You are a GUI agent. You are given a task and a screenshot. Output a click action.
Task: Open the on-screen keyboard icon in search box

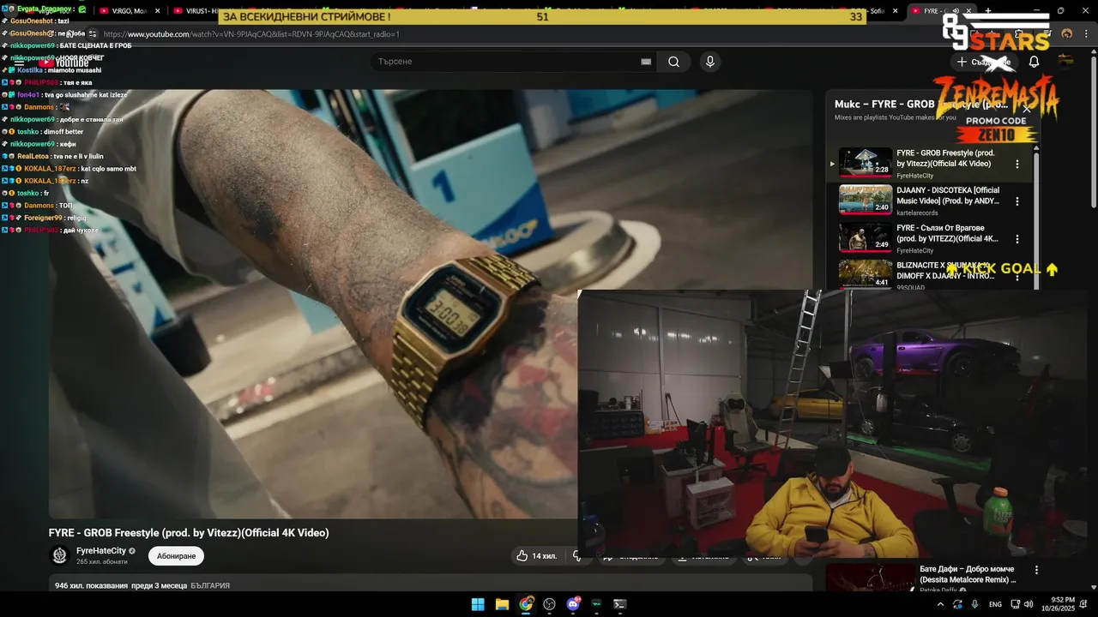pyautogui.click(x=646, y=62)
